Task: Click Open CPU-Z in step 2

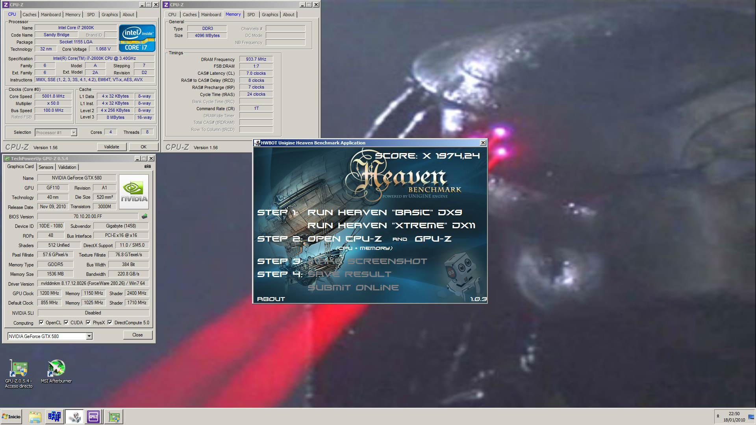Action: click(x=345, y=239)
